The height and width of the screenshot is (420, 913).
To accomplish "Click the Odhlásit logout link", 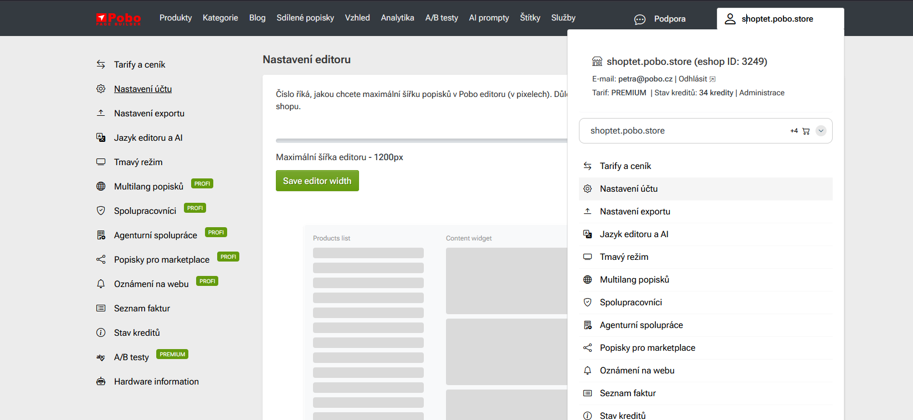I will pos(693,79).
